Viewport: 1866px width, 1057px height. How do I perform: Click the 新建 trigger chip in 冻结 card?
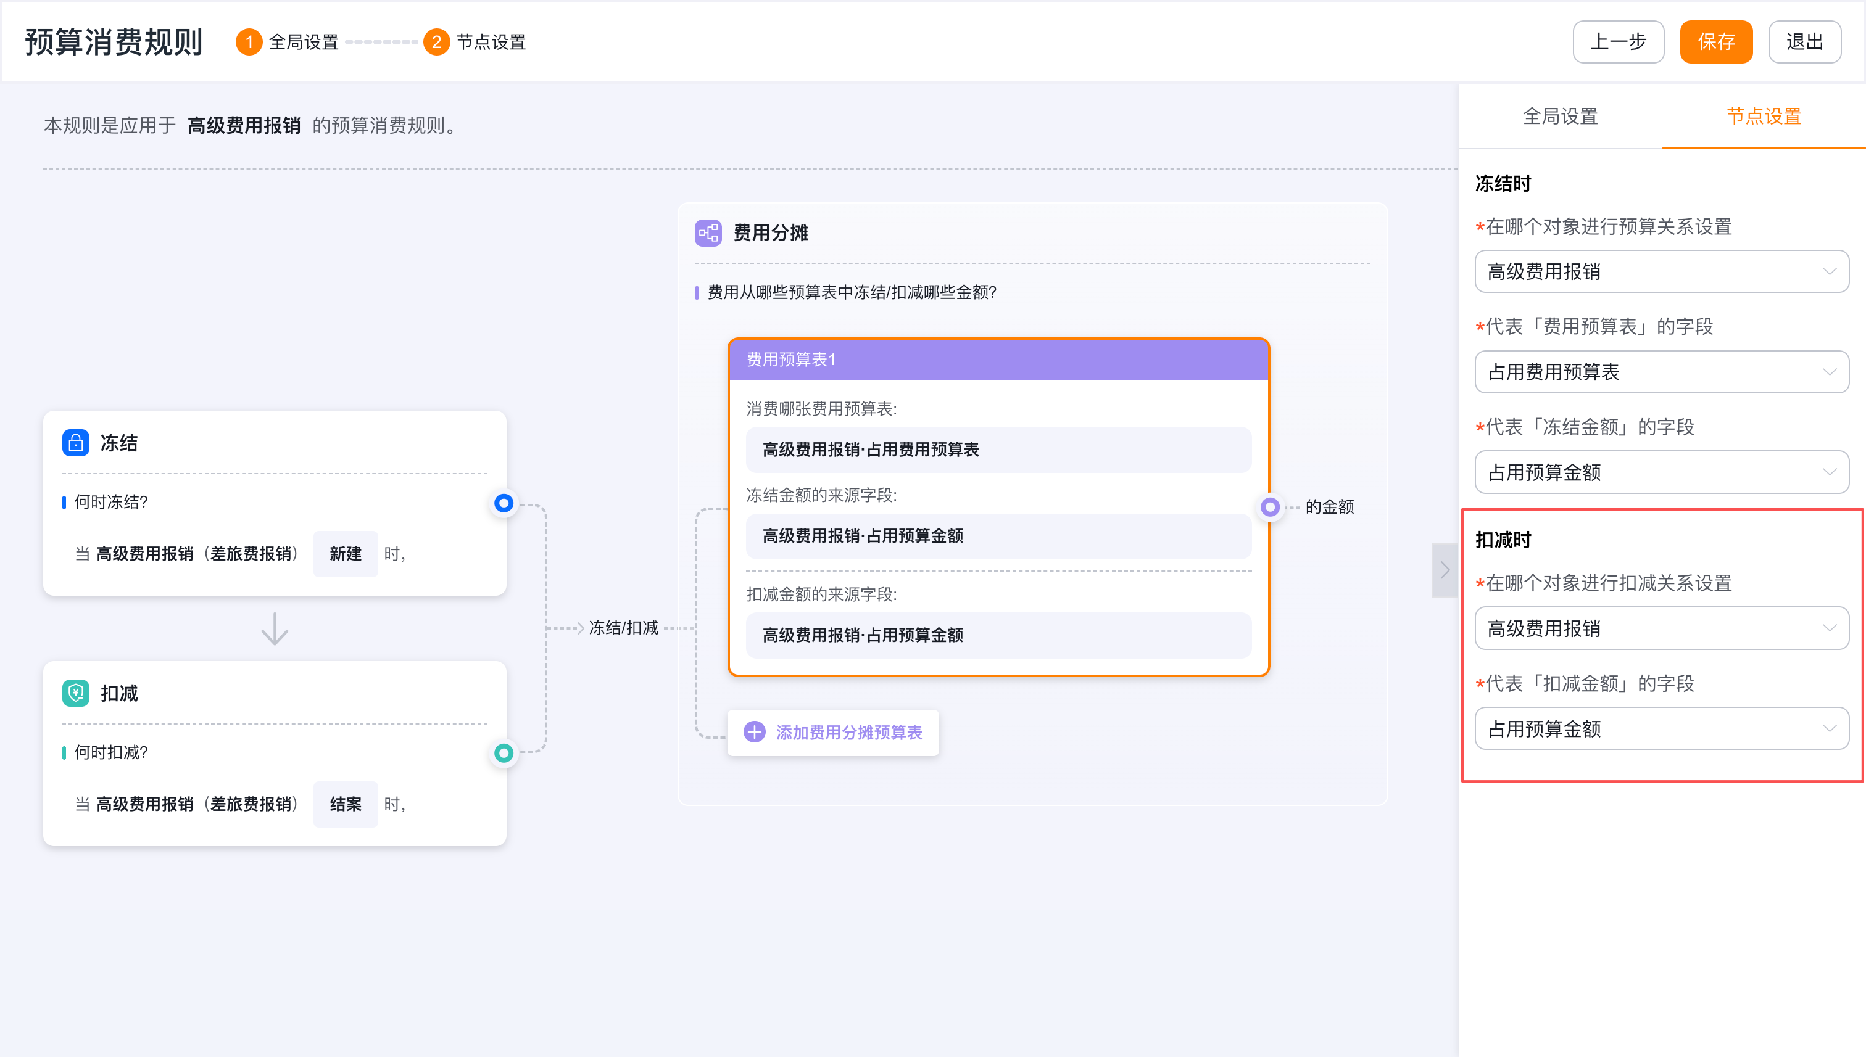[345, 554]
